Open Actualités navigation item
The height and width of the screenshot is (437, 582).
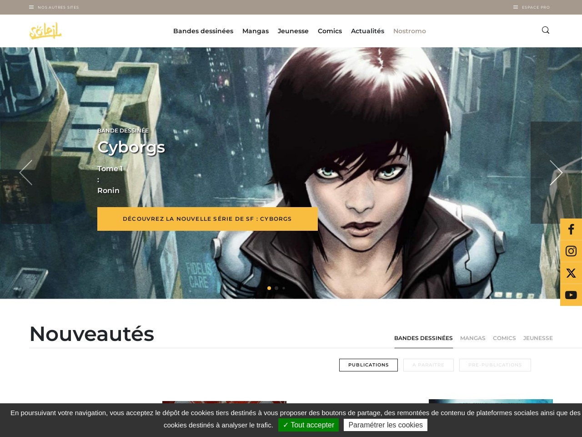point(367,31)
